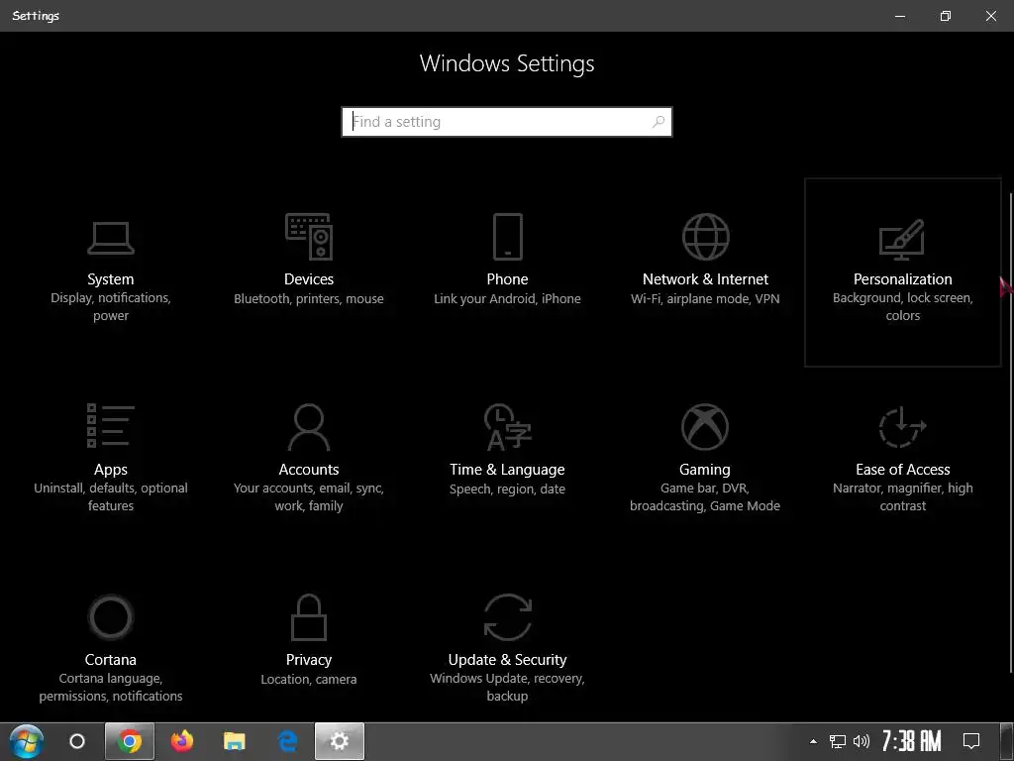This screenshot has height=761, width=1014.
Task: Open the Time & Language icon
Action: (508, 426)
